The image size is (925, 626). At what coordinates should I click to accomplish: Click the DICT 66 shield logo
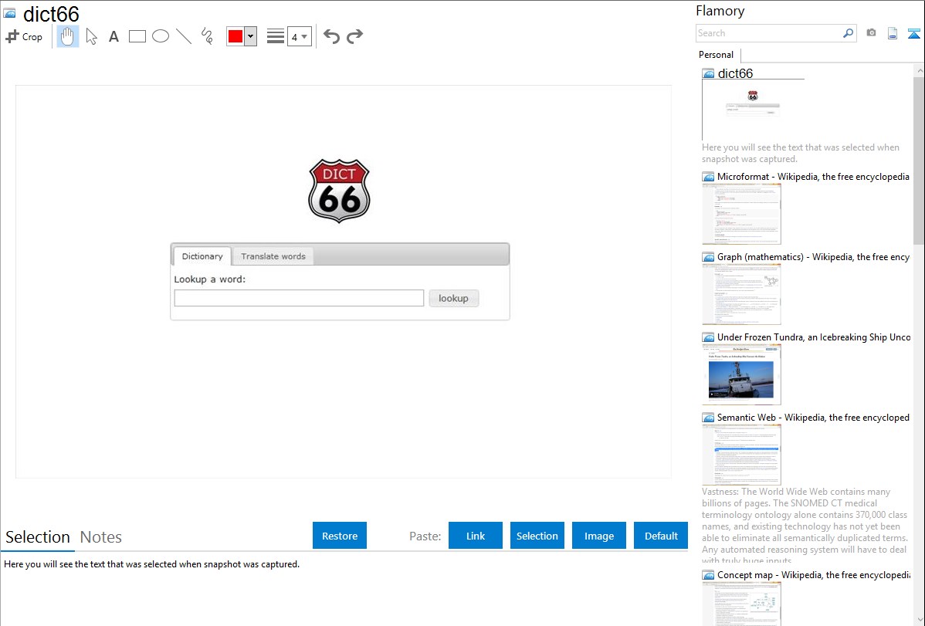(x=339, y=191)
